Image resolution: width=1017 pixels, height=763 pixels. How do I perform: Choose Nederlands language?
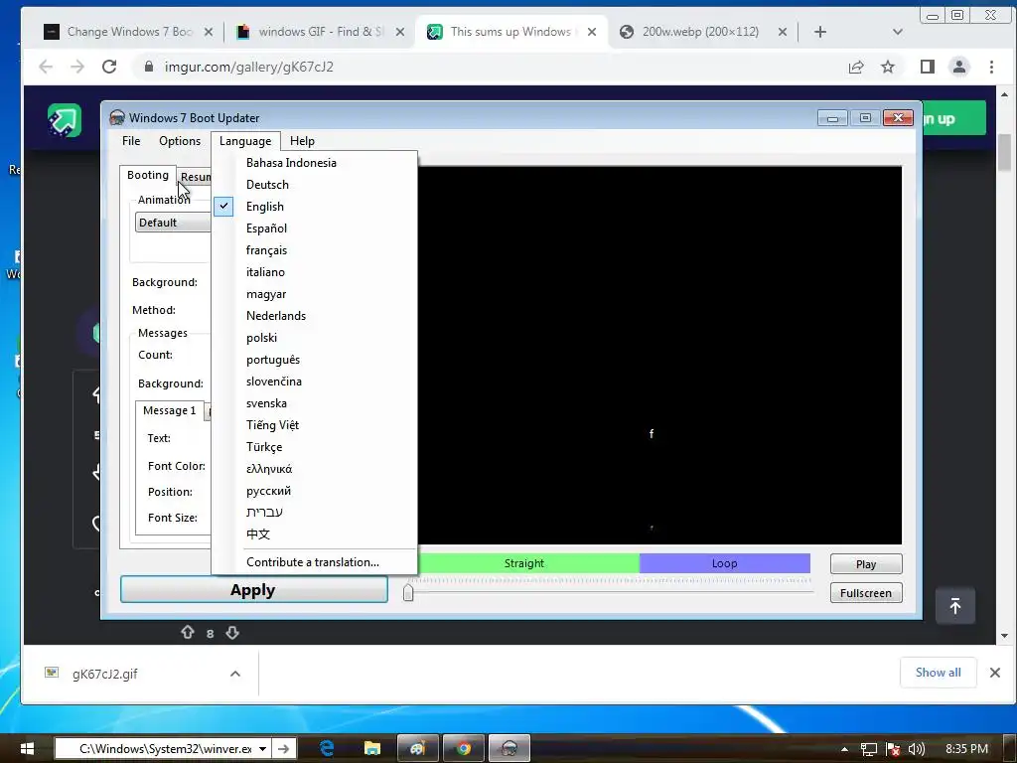315,316
